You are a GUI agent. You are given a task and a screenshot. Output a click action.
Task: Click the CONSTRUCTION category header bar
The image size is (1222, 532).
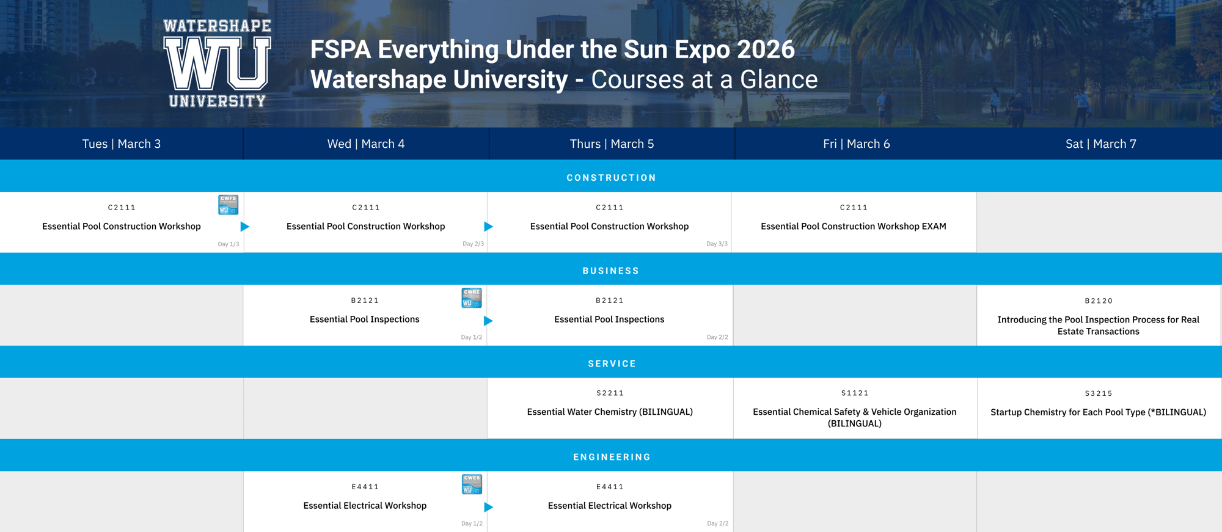[611, 178]
